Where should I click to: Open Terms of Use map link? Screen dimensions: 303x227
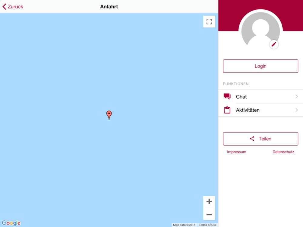[x=208, y=225]
